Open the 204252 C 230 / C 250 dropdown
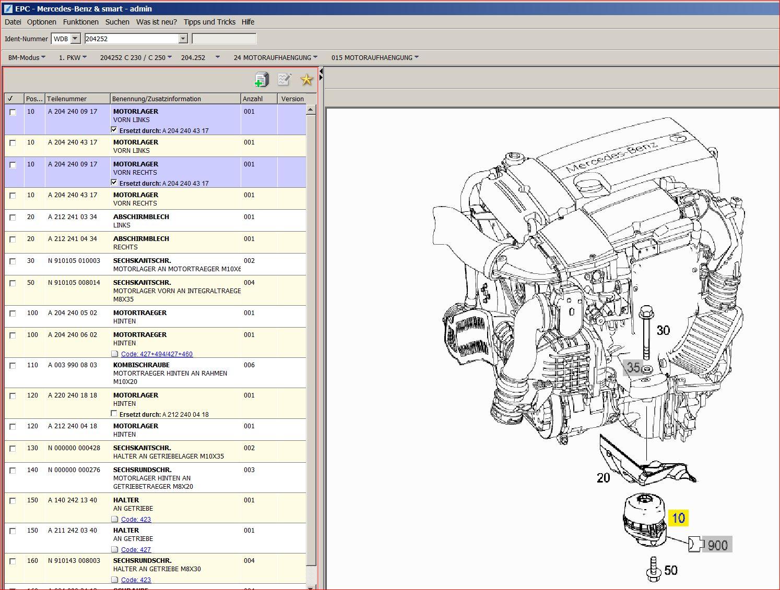This screenshot has height=590, width=780. 136,57
